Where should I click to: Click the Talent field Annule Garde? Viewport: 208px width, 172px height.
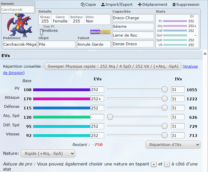click(x=94, y=44)
